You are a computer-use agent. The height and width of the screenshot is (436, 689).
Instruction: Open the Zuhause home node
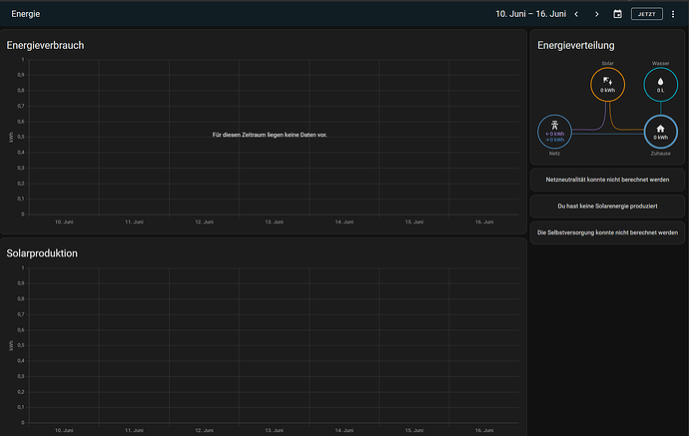coord(660,132)
